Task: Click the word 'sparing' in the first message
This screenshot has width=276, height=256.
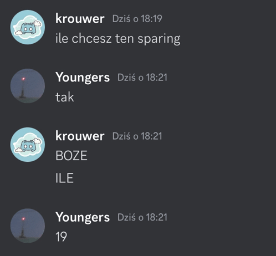Action: (159, 39)
